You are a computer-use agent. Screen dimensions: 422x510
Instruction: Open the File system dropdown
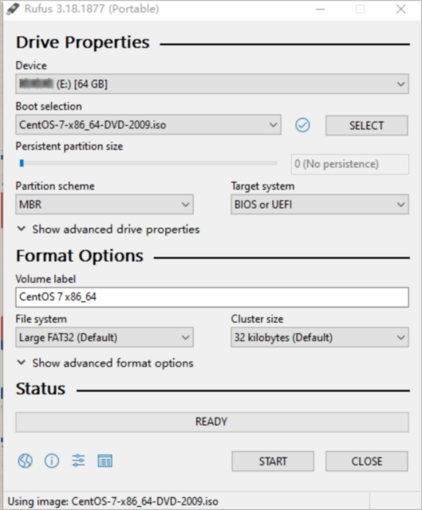(x=105, y=337)
